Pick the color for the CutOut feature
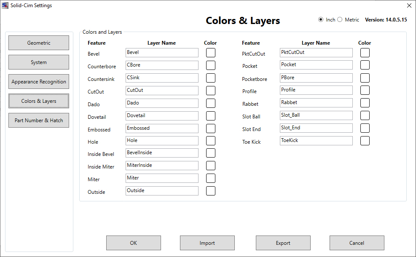This screenshot has height=257, width=416. [211, 91]
